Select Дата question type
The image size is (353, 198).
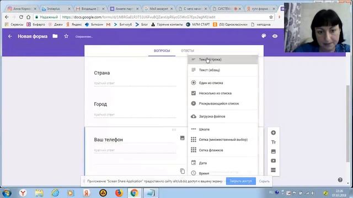[223, 163]
